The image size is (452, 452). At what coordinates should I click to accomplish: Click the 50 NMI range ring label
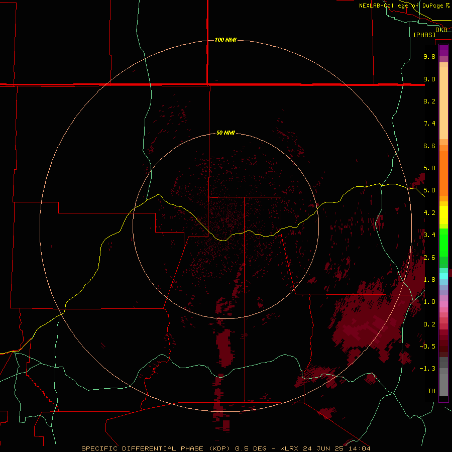click(x=225, y=133)
